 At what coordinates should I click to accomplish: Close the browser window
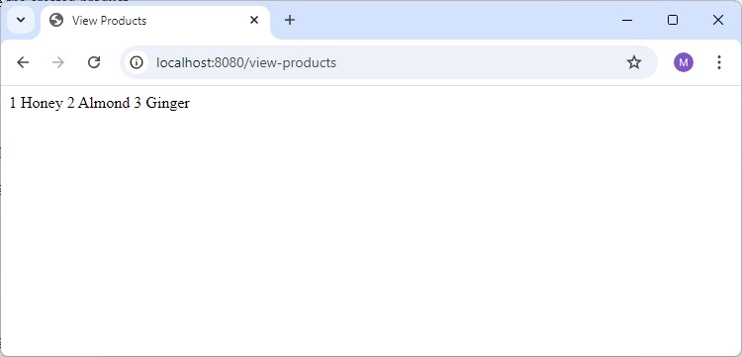click(x=718, y=20)
